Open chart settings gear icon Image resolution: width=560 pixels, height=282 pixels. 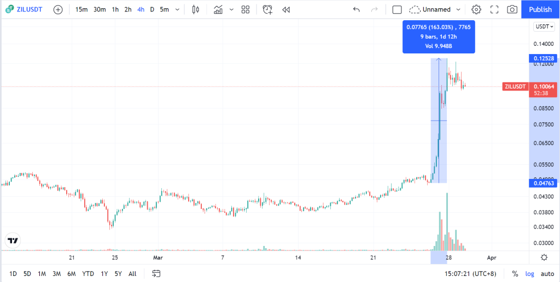point(476,10)
